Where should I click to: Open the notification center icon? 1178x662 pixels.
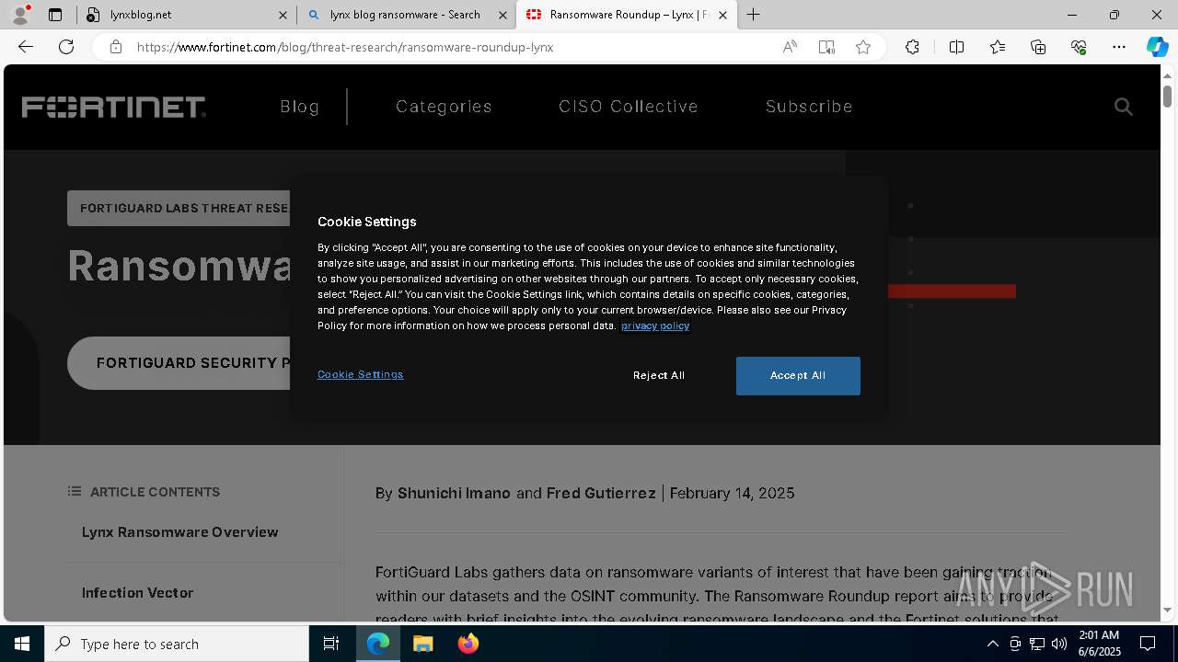click(1148, 644)
